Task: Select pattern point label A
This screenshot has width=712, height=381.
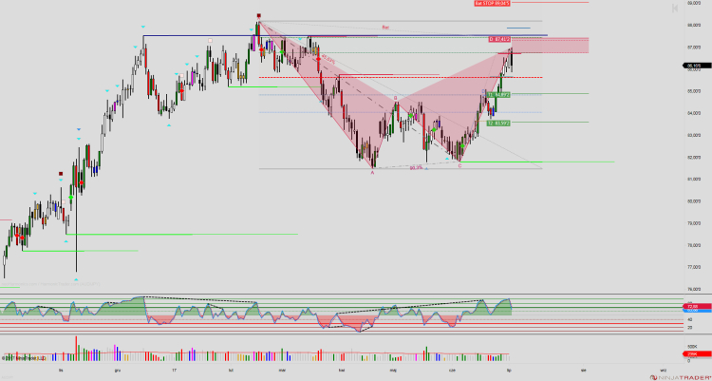Action: click(x=372, y=173)
